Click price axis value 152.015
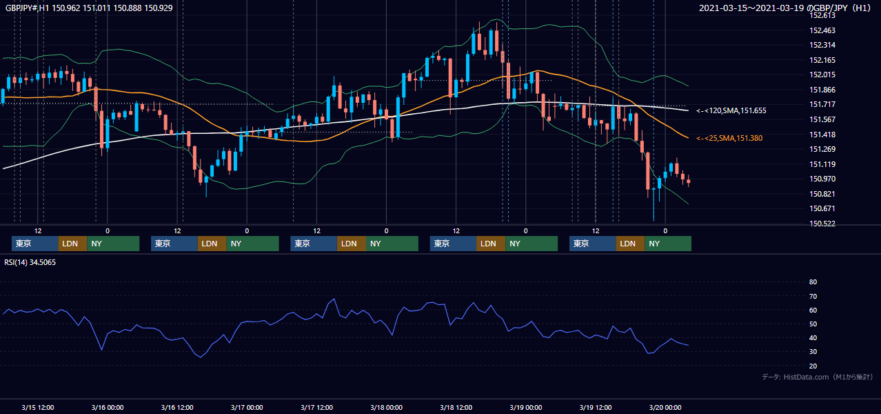Screen dimensions: 881x414 (x=822, y=75)
